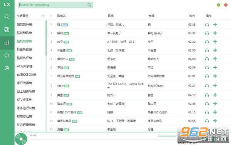Play song 1 骁 with headphone icon
Image resolution: width=231 pixels, height=145 pixels.
point(207,25)
